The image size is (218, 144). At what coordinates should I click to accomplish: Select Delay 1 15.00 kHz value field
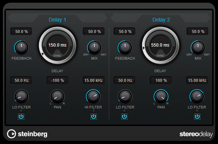pyautogui.click(x=94, y=80)
